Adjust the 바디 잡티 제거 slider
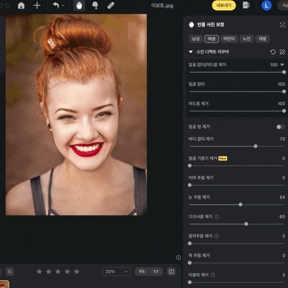 coord(237,146)
